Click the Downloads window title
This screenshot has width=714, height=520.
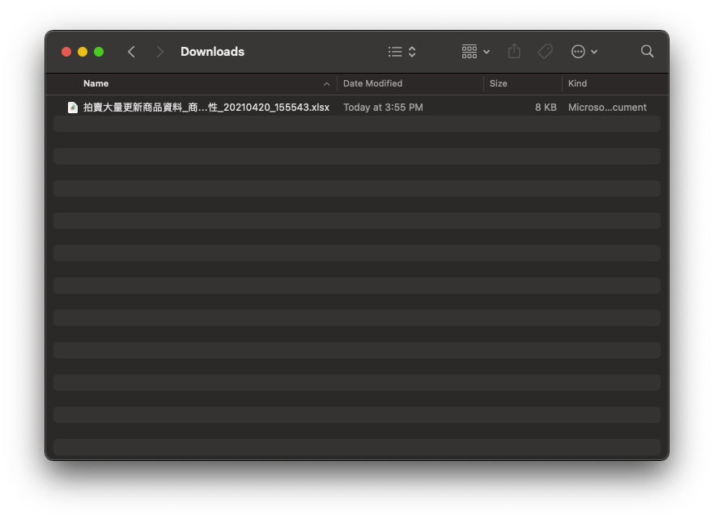tap(212, 52)
